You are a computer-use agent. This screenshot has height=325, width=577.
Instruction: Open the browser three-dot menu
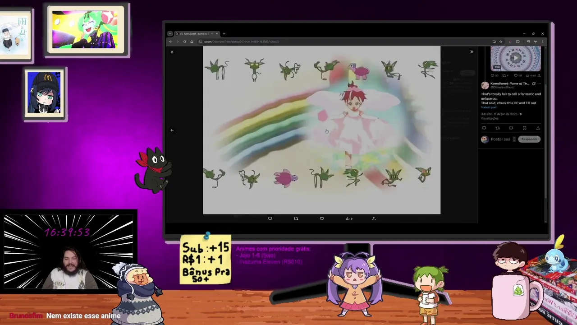(543, 42)
